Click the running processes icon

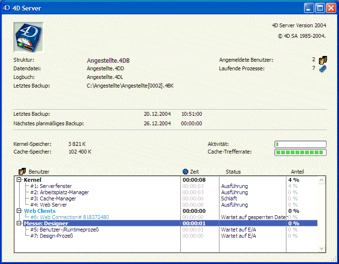click(323, 68)
